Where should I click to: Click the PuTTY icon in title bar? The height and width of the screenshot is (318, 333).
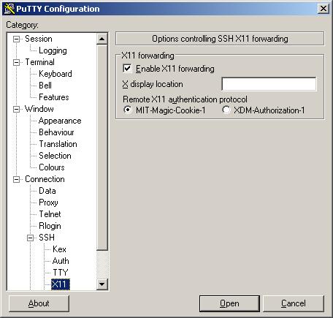pyautogui.click(x=9, y=9)
